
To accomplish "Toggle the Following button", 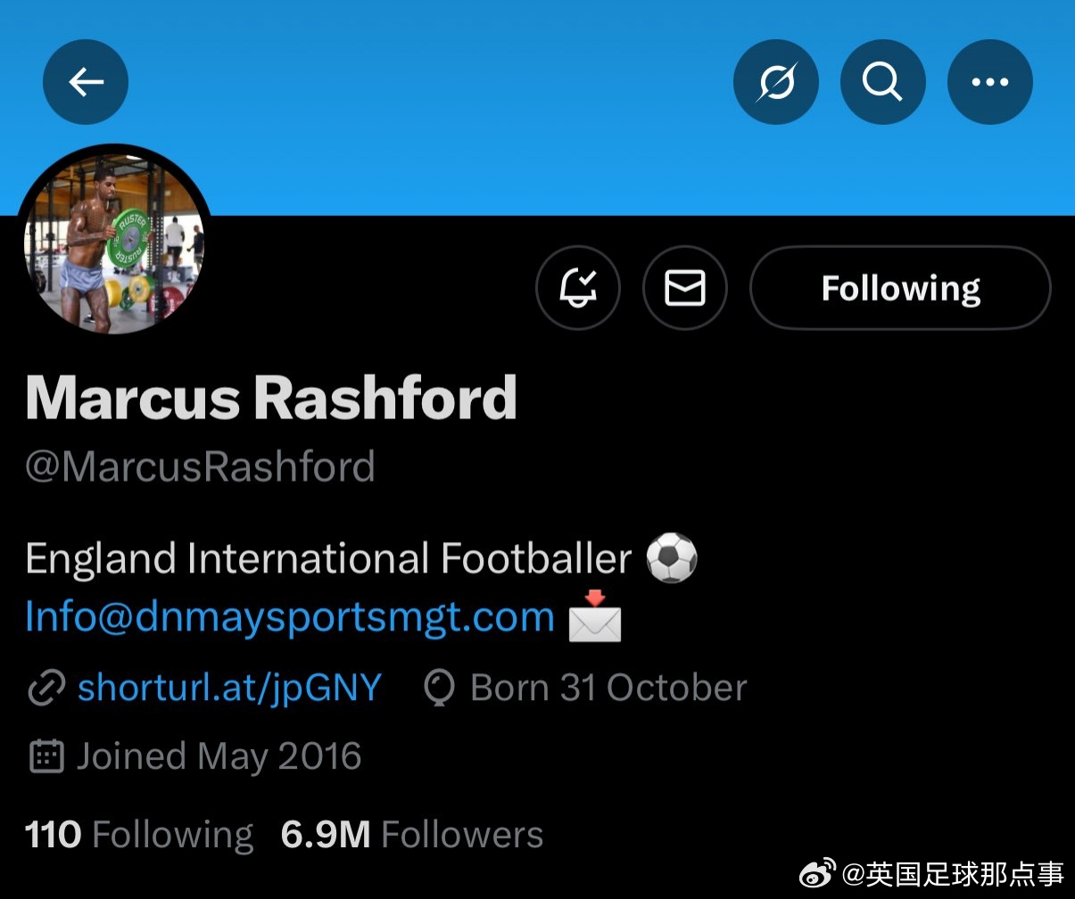I will [x=900, y=288].
